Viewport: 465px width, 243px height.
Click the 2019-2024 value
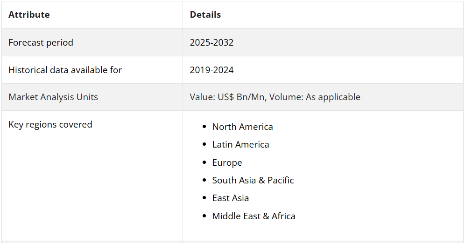[211, 70]
